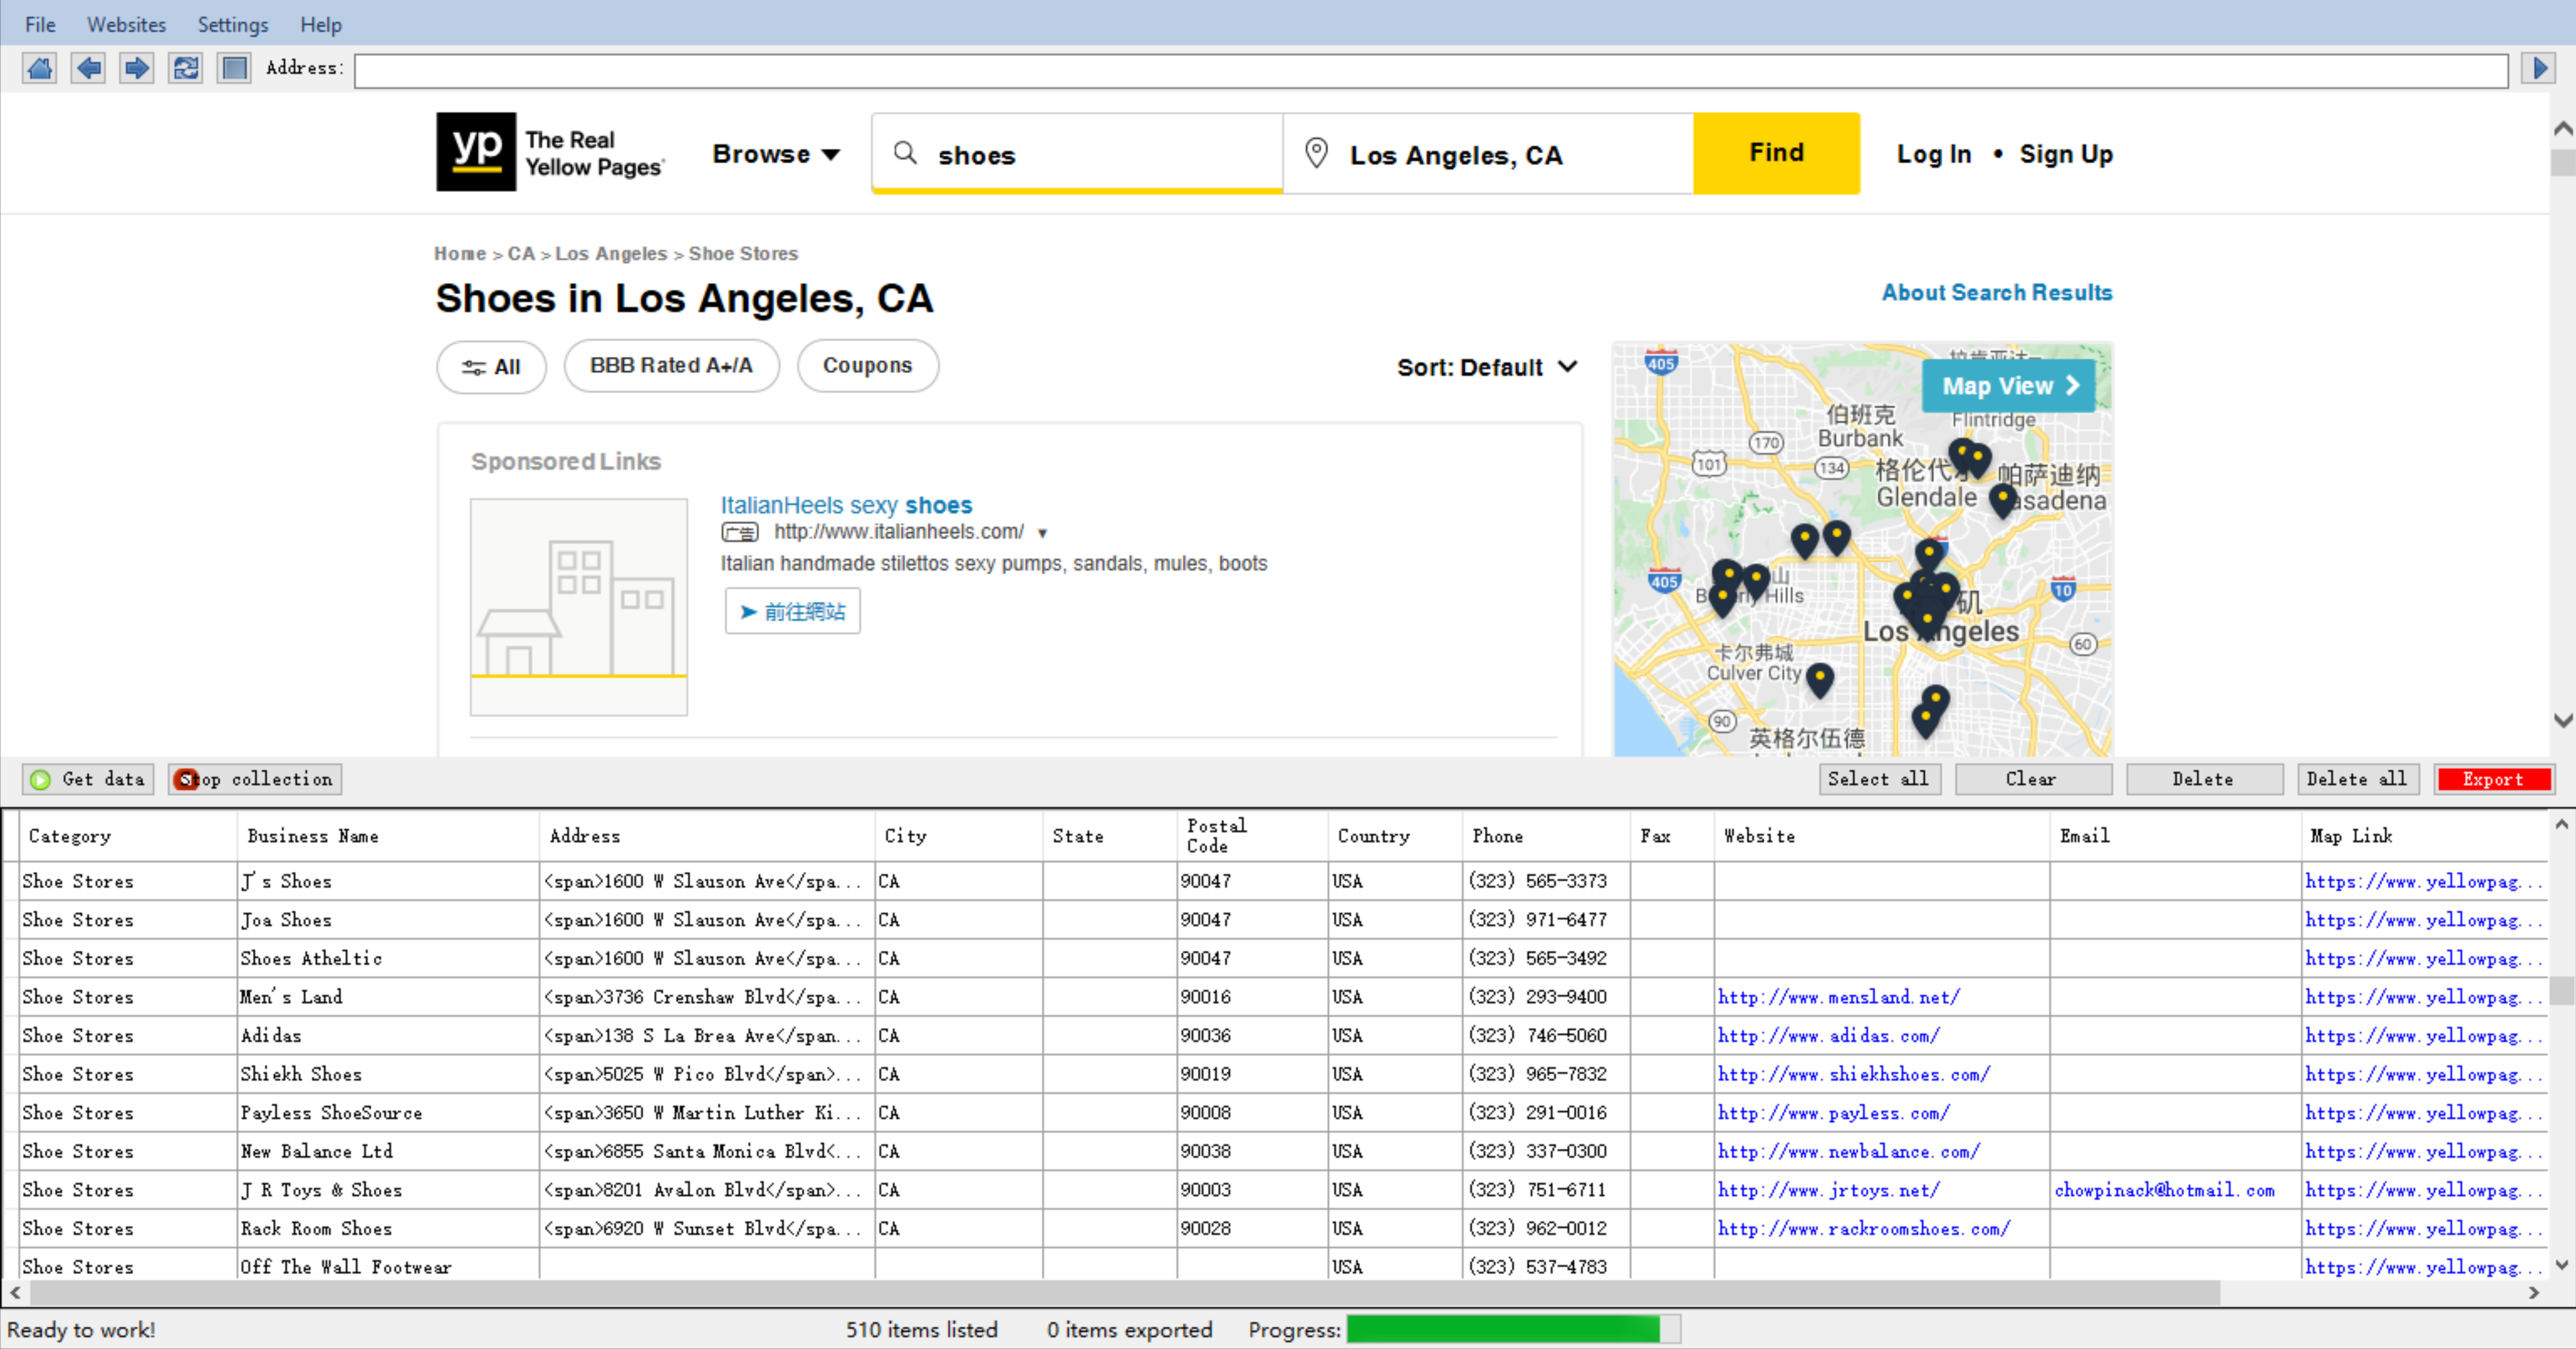Click the 510 items listed status text
Screen dimensions: 2576x1349
pyautogui.click(x=921, y=1329)
